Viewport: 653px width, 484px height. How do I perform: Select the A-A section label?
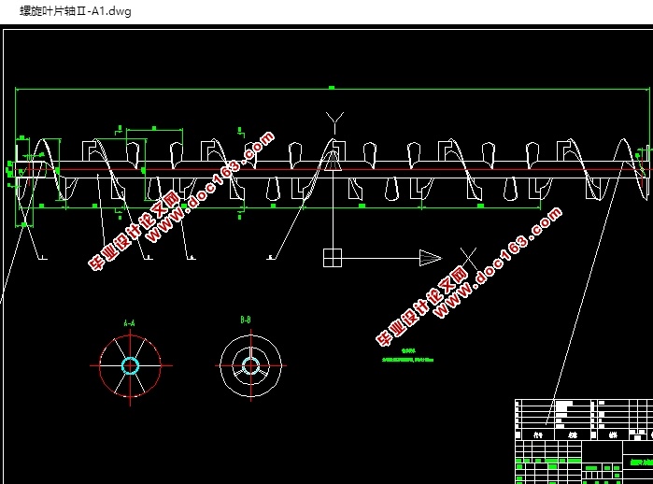coord(130,323)
